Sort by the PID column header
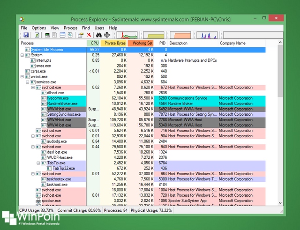 click(161, 43)
